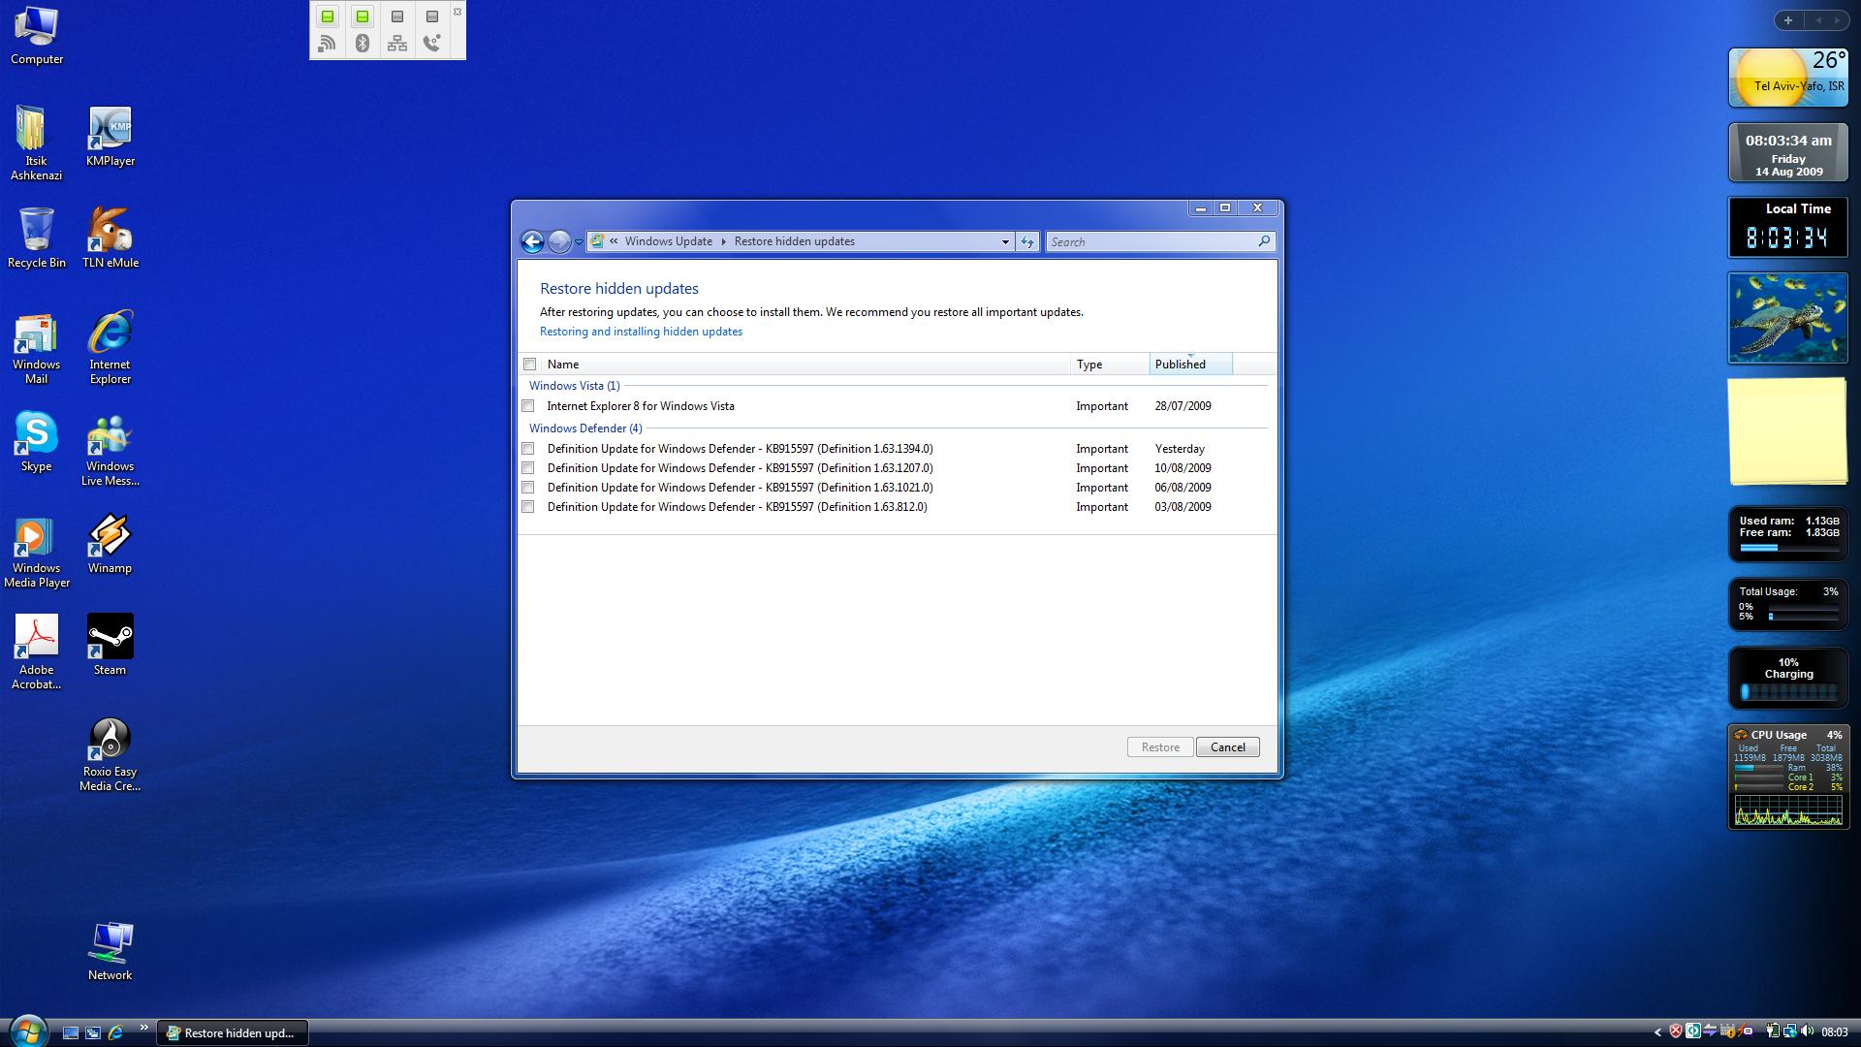This screenshot has width=1861, height=1047.
Task: Click the Cancel button
Action: [x=1227, y=747]
